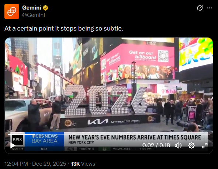Screen dimensions: 218x169
Task: Expand the video to fullscreen
Action: pyautogui.click(x=205, y=145)
